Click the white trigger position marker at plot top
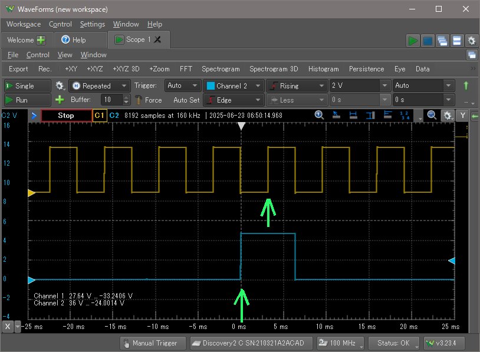Screen dimensions: 480x352 [x=242, y=126]
